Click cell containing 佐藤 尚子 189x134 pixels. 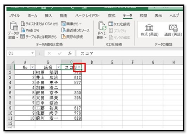coord(48,113)
